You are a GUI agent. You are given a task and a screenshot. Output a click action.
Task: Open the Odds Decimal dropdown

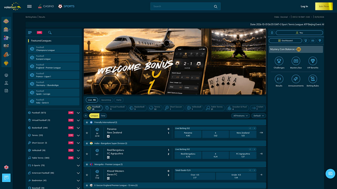(282, 17)
